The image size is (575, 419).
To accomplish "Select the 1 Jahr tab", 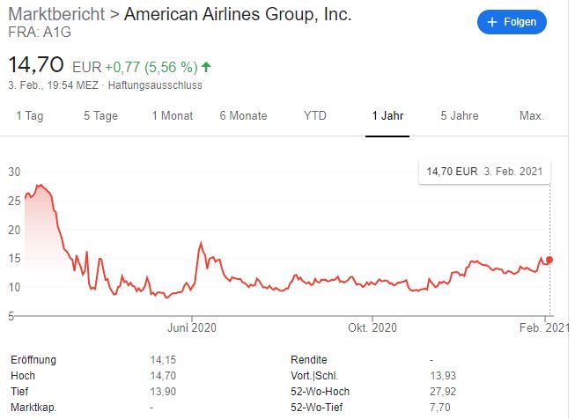I will tap(387, 116).
